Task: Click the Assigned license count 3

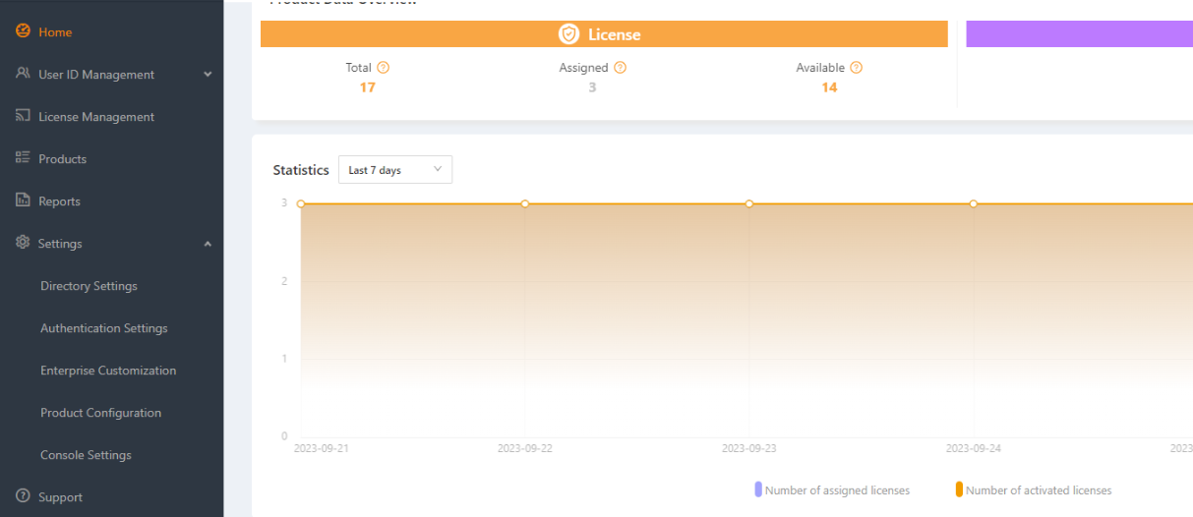Action: (x=592, y=87)
